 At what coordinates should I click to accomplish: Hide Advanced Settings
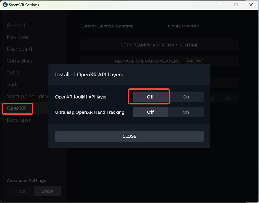pyautogui.click(x=20, y=191)
